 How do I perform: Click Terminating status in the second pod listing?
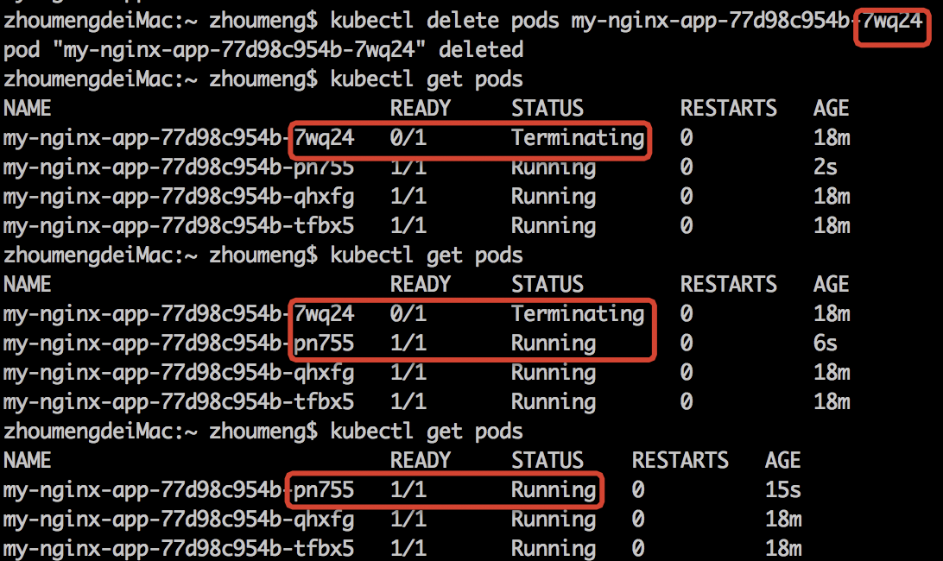[577, 314]
